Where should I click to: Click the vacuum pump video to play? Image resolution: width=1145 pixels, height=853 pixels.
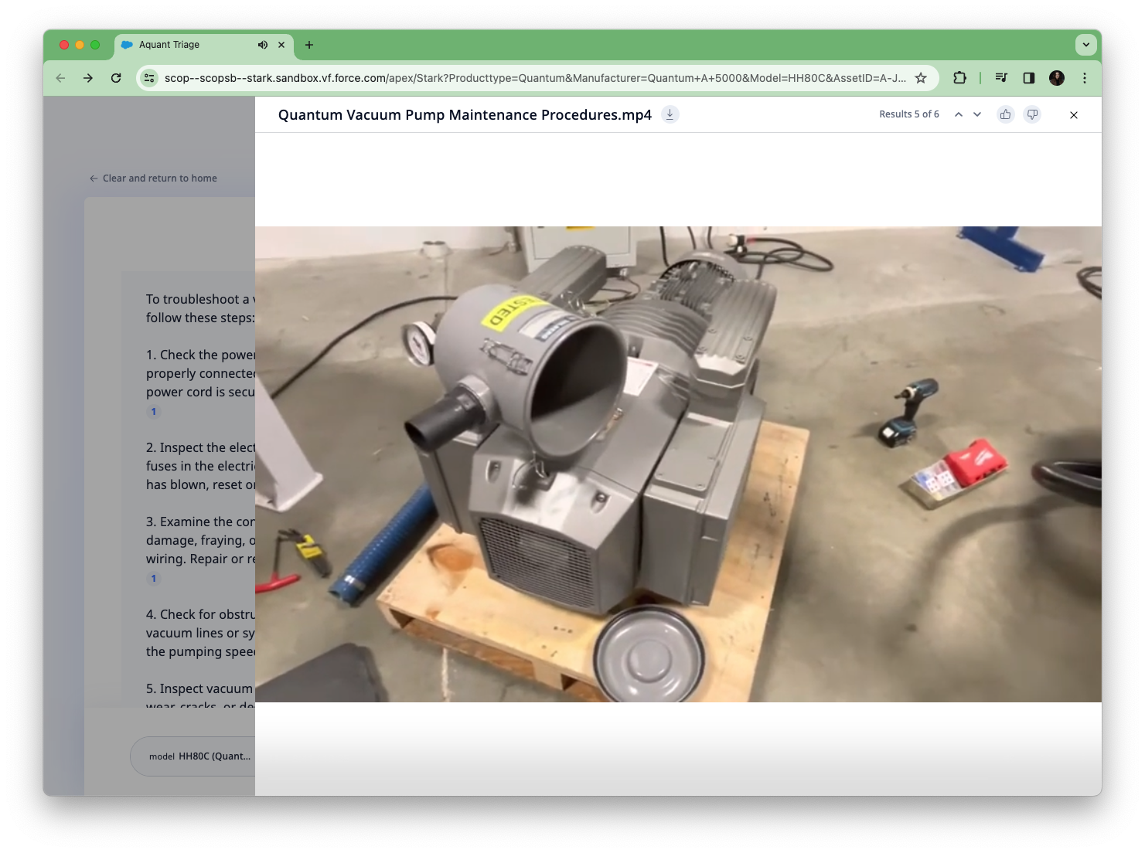point(677,464)
